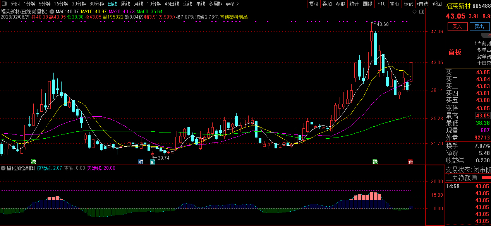This screenshot has height=226, width=491.
Task: Click the red 涨 marker below chart
Action: tap(410, 161)
